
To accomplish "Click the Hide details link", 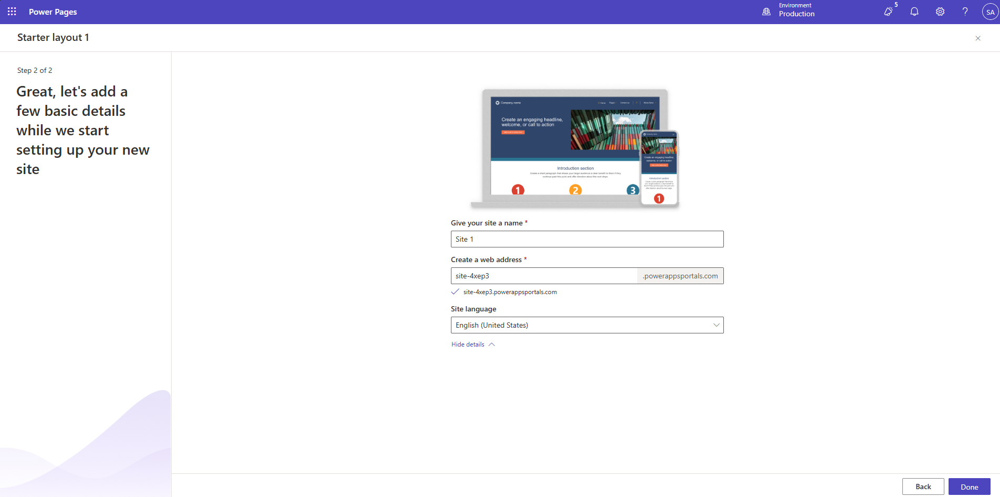I will pos(467,344).
